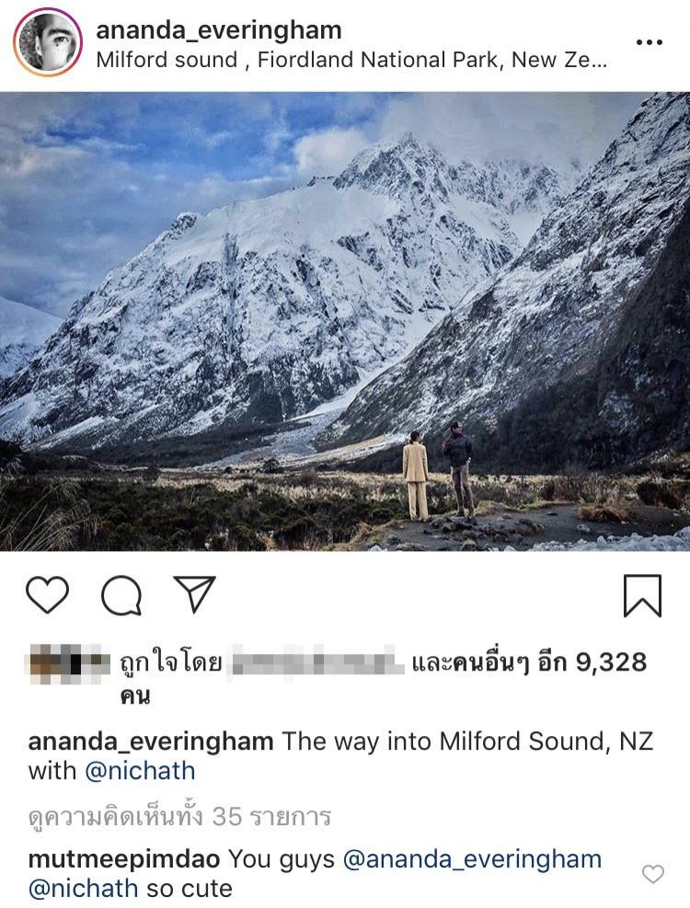
Task: Open the blurred liker username after ถูกใจโดย
Action: coord(316,661)
